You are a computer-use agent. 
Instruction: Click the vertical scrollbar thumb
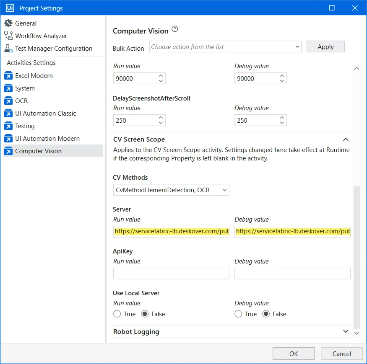coord(357,258)
